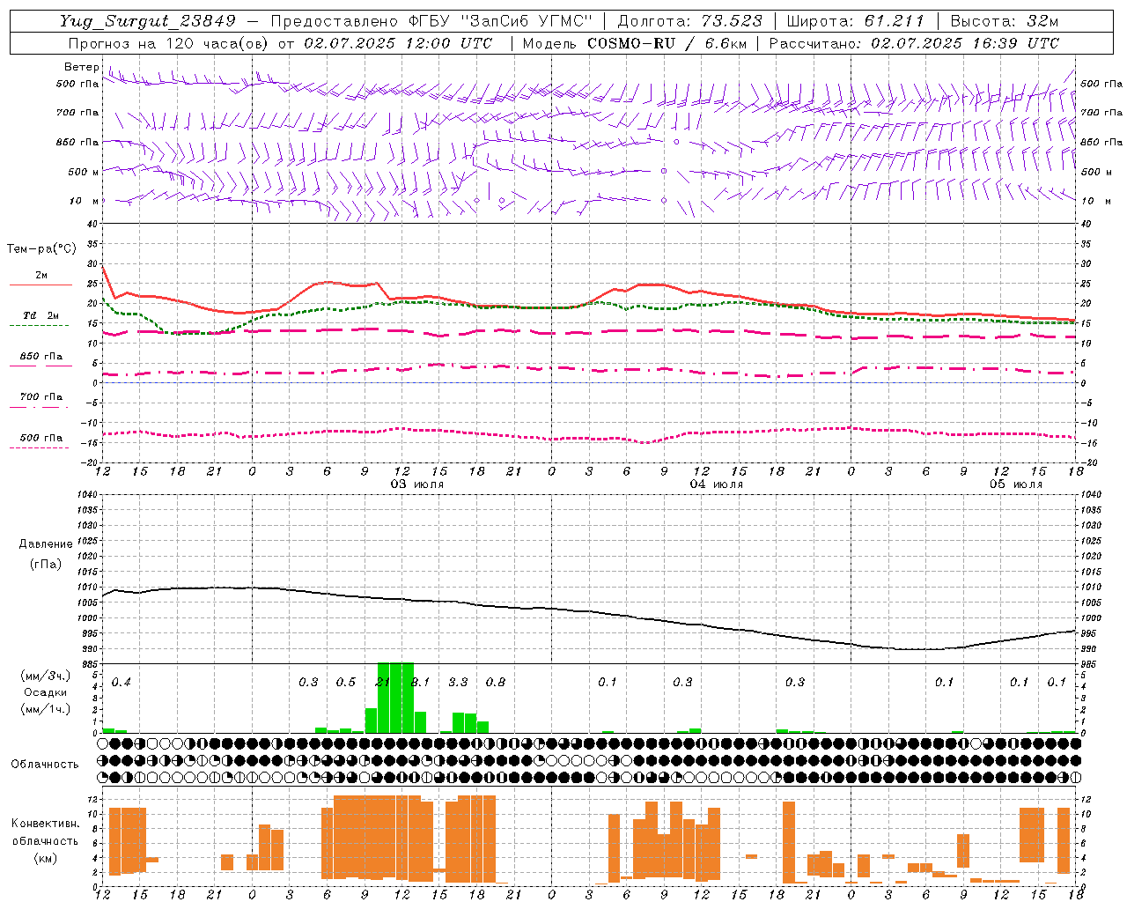Click the "03 июля" date label

pos(417,484)
